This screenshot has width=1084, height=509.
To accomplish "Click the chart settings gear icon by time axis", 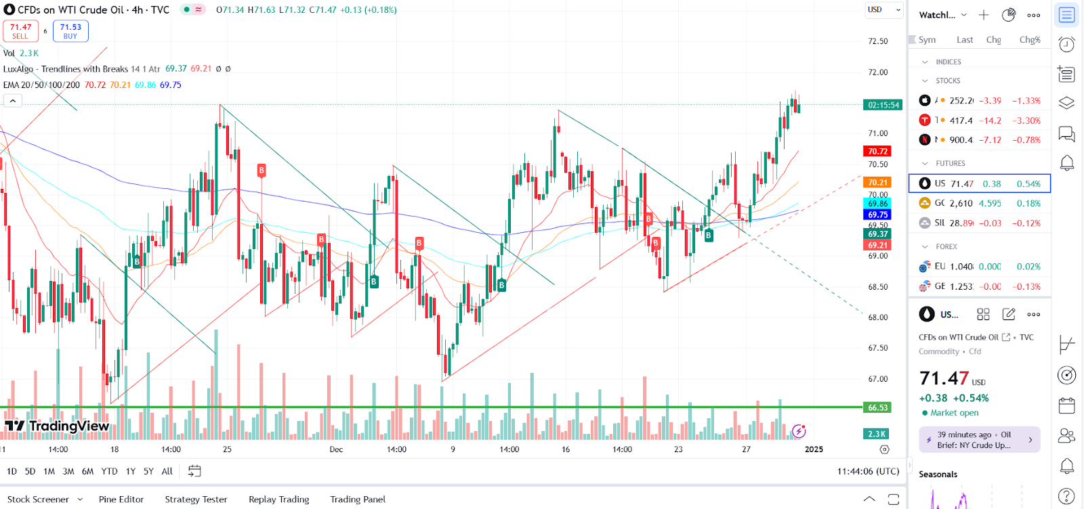I will click(884, 449).
